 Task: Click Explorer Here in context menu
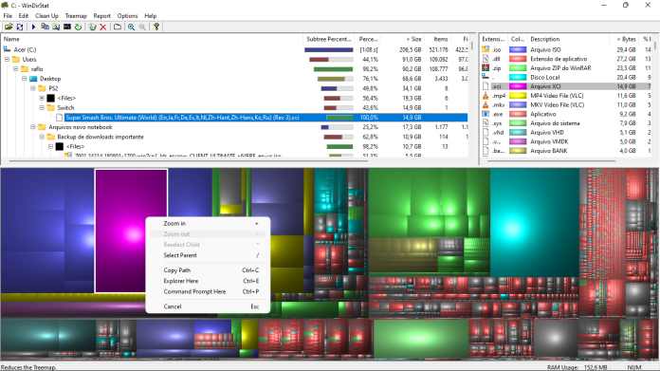[x=181, y=281]
